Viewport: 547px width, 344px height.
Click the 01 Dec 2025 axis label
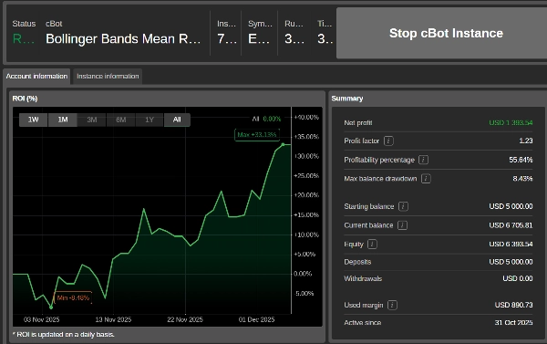click(x=256, y=319)
